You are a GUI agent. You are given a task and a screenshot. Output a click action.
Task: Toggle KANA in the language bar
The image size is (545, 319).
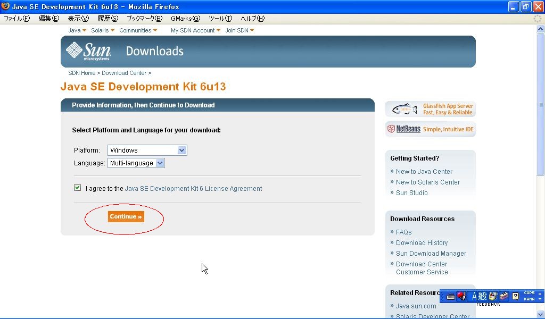[x=529, y=299]
